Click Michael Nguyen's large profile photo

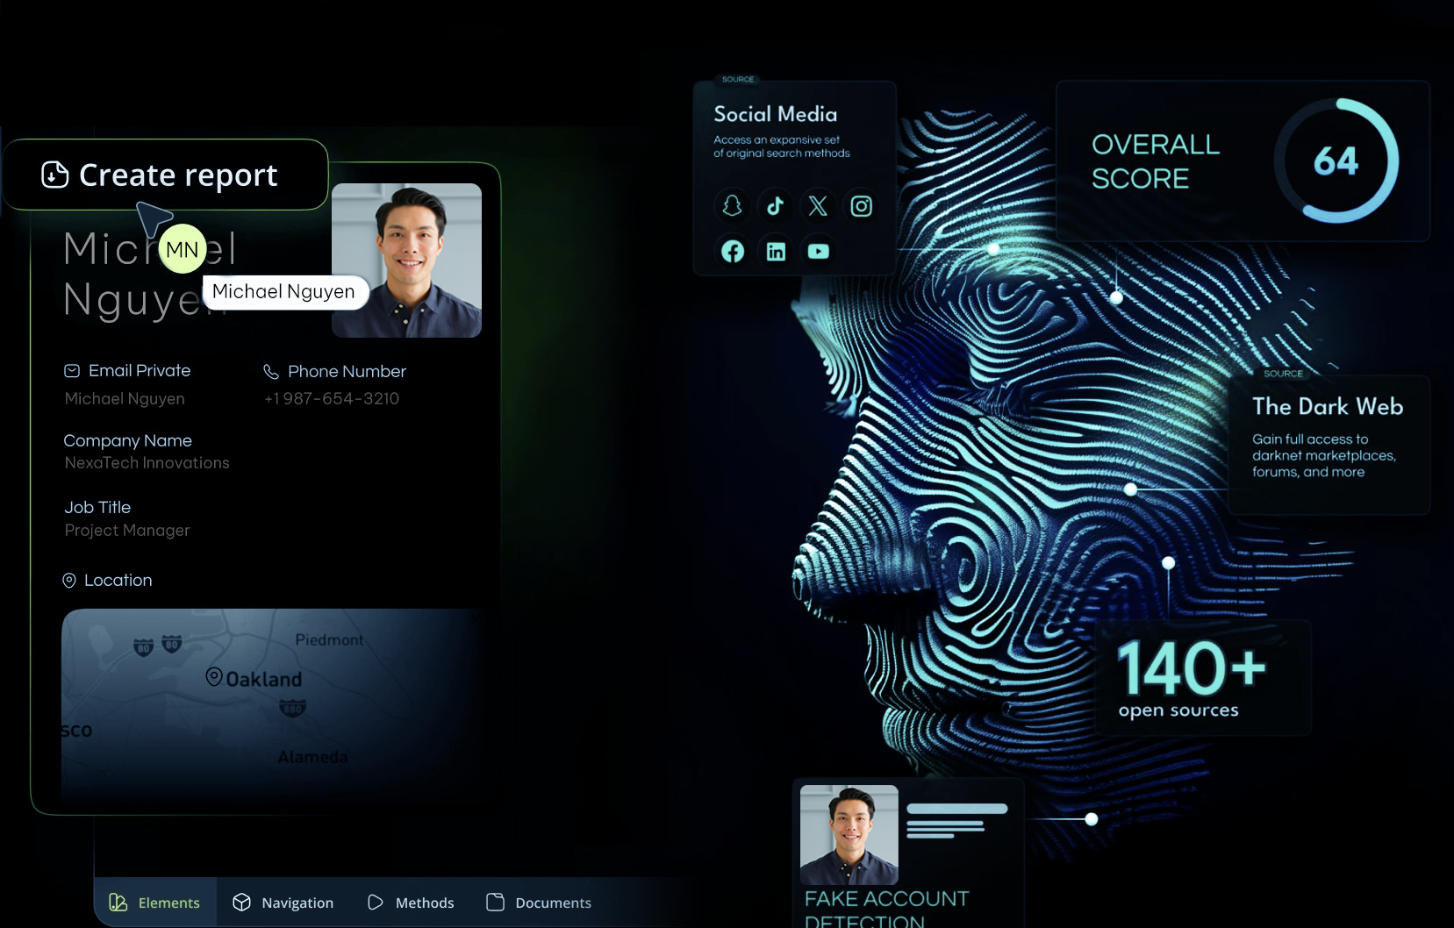tap(406, 261)
